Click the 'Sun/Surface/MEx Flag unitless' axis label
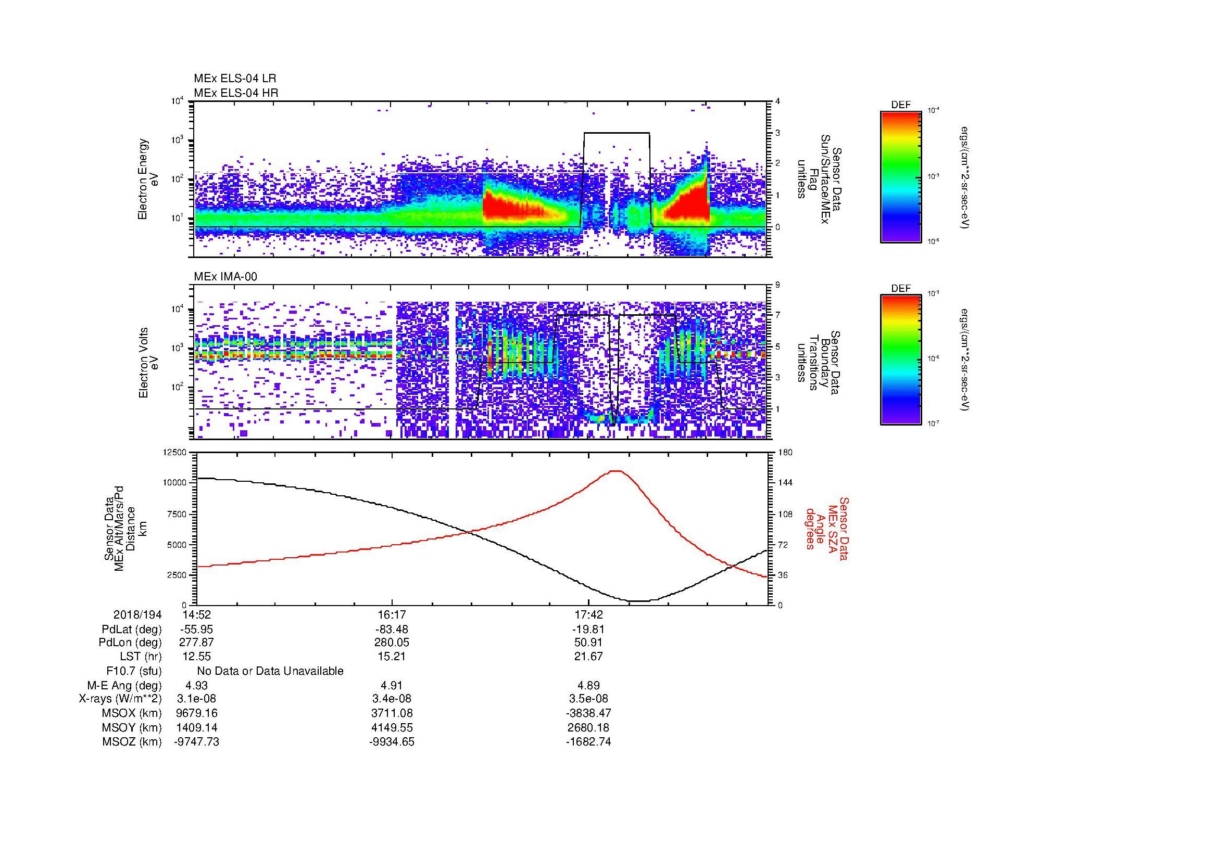The height and width of the screenshot is (860, 1218). 820,179
